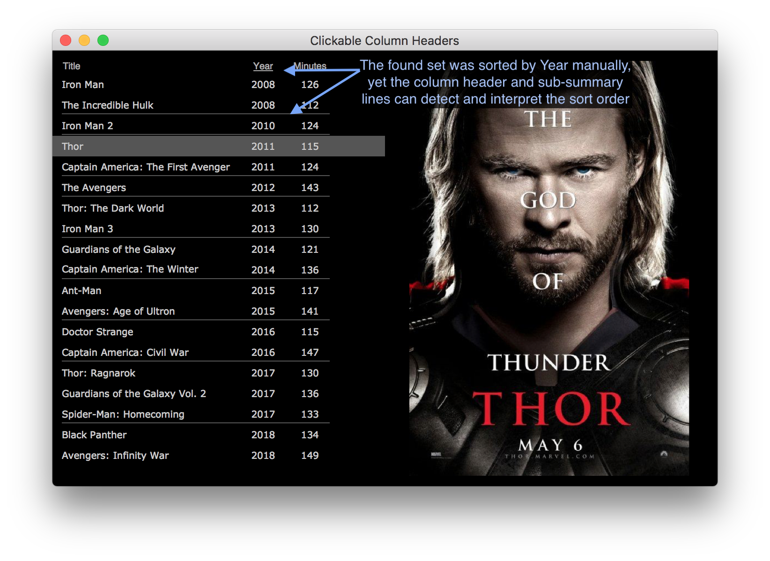This screenshot has height=561, width=770.
Task: Click the green zoom window button
Action: 103,41
